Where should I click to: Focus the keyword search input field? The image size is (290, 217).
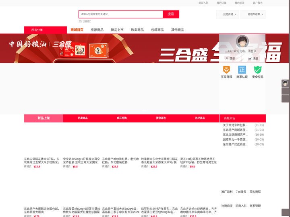[121, 14]
